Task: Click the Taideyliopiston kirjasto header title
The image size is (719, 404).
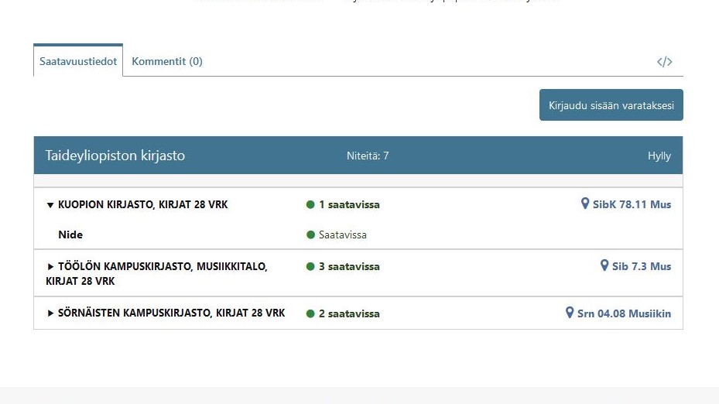Action: pyautogui.click(x=115, y=156)
